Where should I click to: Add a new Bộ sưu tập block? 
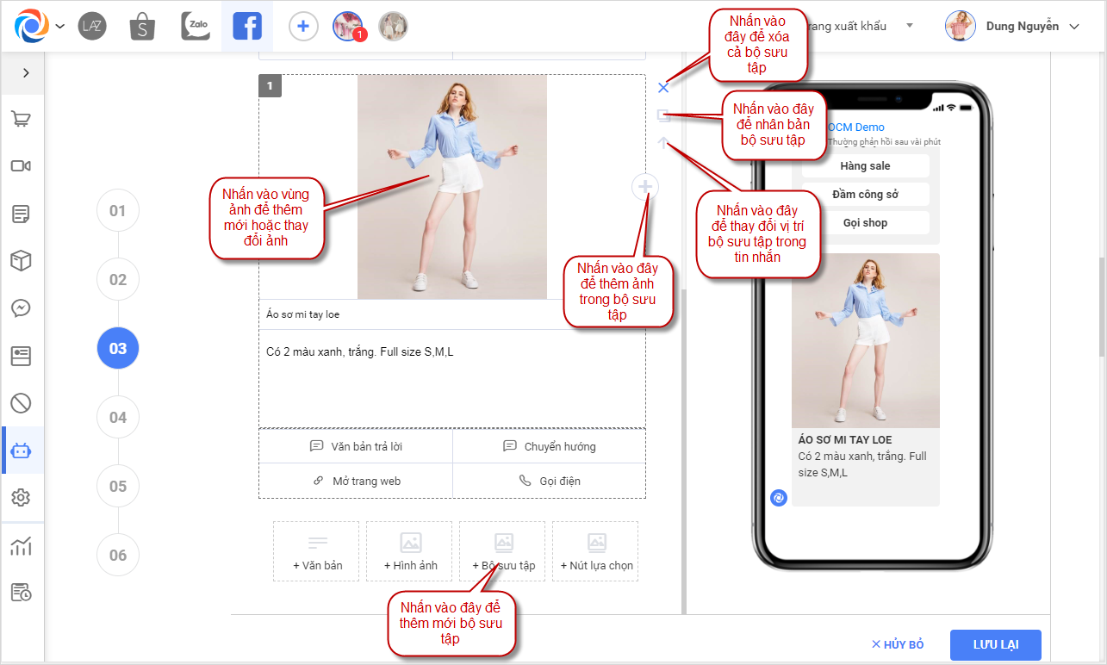(x=502, y=551)
